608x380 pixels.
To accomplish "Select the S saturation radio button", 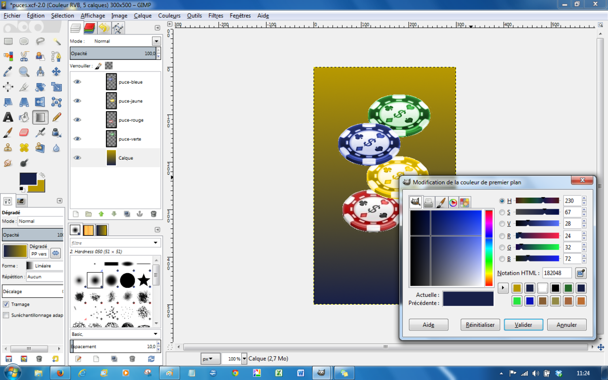I will click(x=502, y=212).
